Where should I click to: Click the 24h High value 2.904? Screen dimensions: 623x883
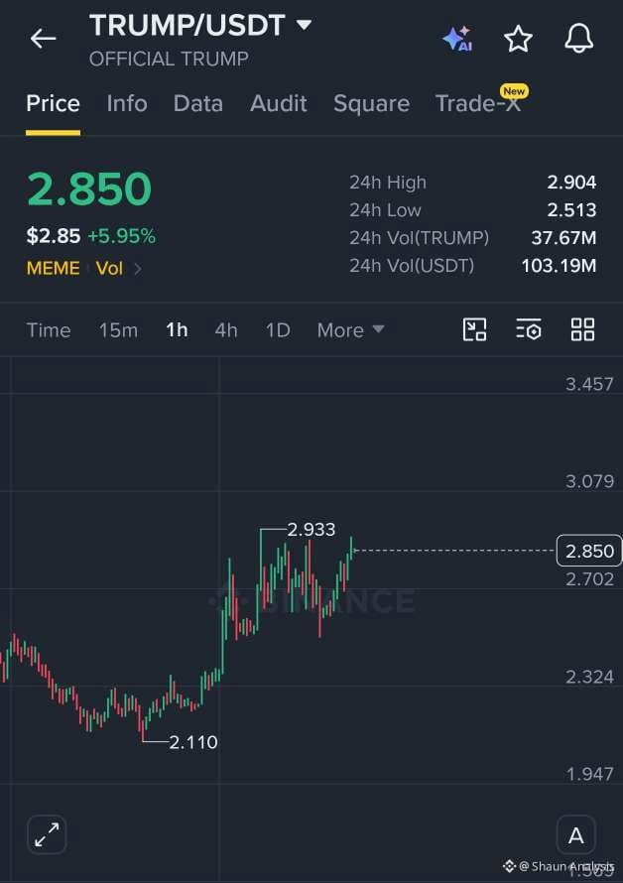(x=571, y=182)
